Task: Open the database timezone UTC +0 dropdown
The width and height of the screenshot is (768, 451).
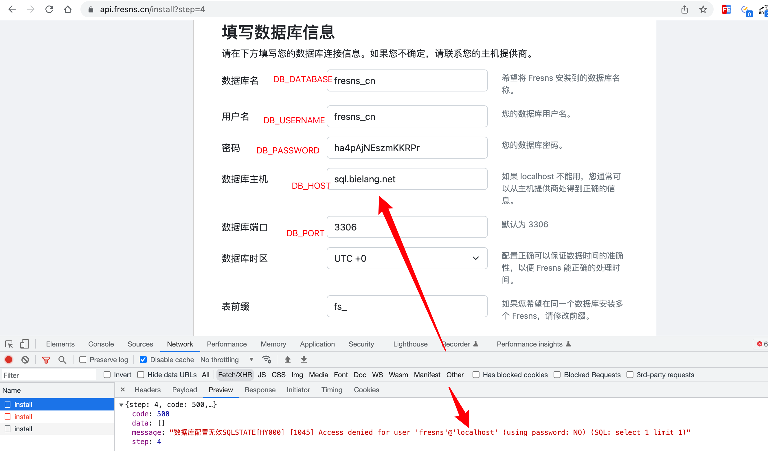Action: coord(407,258)
